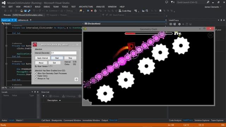Sort Error List by the Description column
Screen dimensions: 226x127
coord(54,100)
